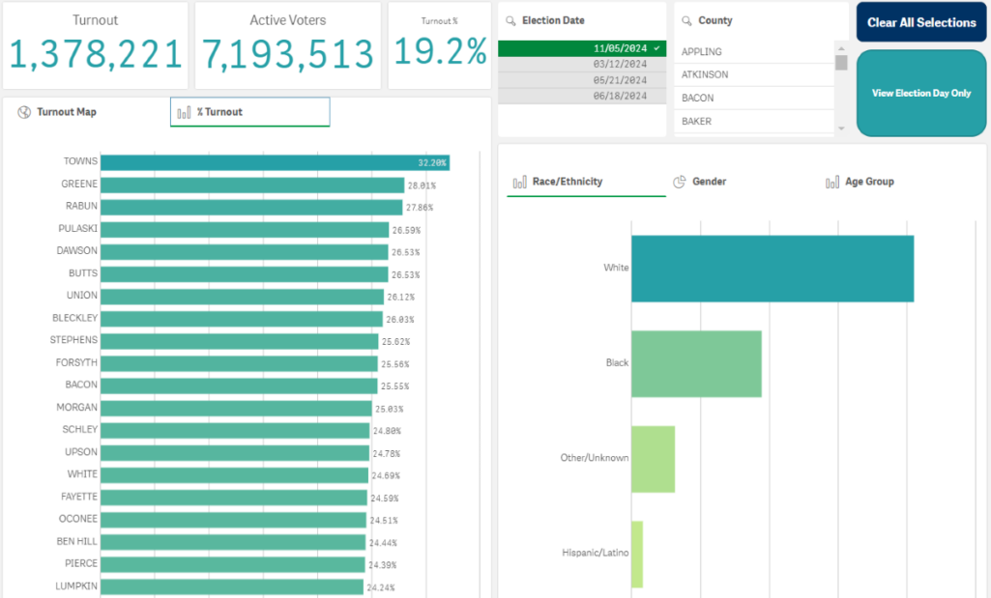Viewport: 991px width, 598px height.
Task: Click the globe icon beside Turnout Map
Action: click(x=24, y=112)
